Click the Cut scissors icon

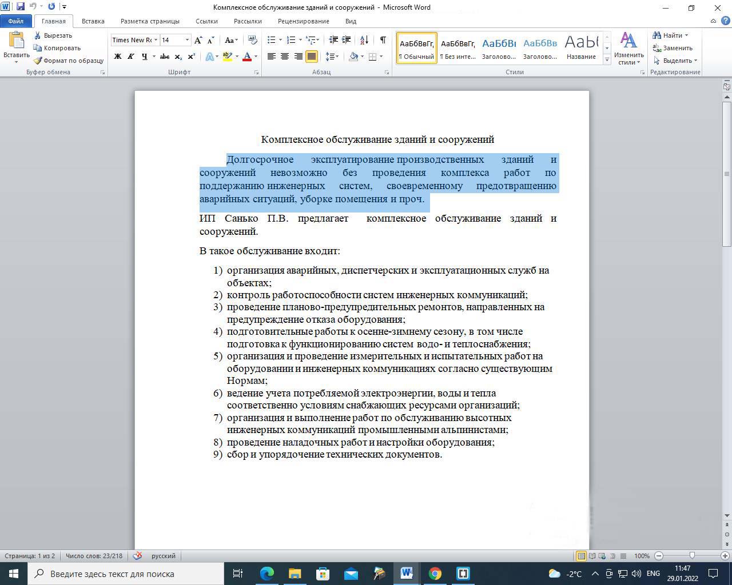[x=38, y=35]
